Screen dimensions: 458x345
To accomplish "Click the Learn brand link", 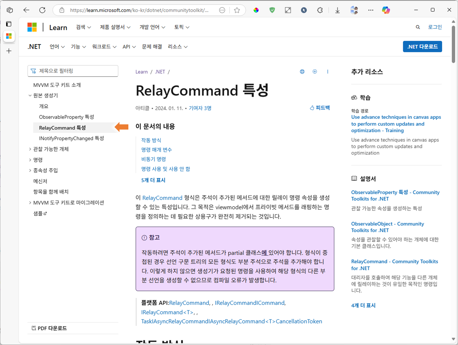I will (58, 28).
